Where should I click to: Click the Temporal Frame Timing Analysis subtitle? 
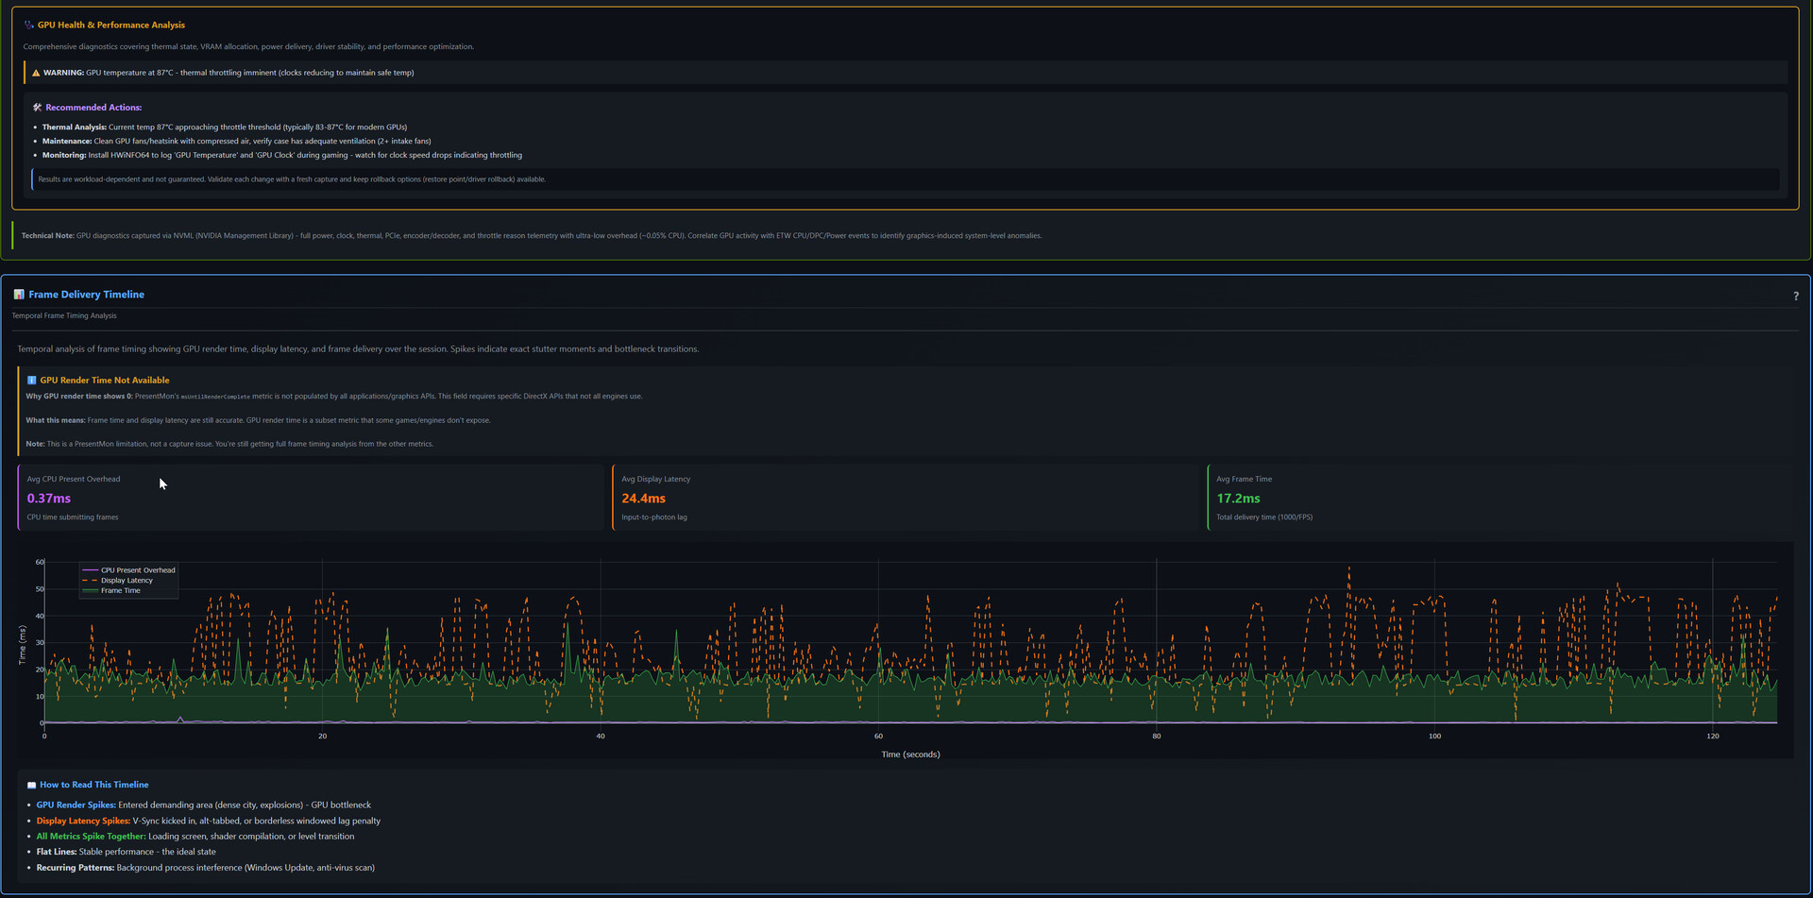[x=64, y=316]
